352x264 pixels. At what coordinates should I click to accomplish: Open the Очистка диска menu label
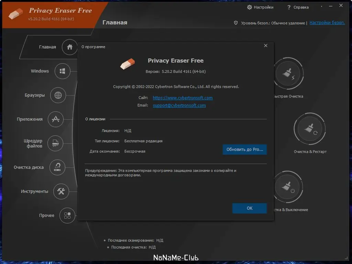[x=29, y=167]
